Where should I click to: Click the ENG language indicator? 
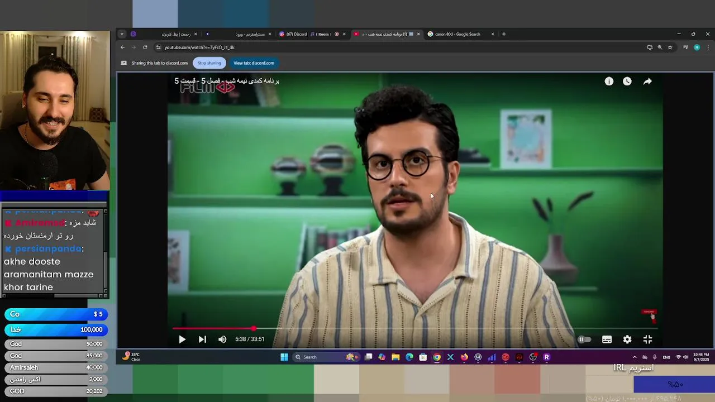click(666, 357)
